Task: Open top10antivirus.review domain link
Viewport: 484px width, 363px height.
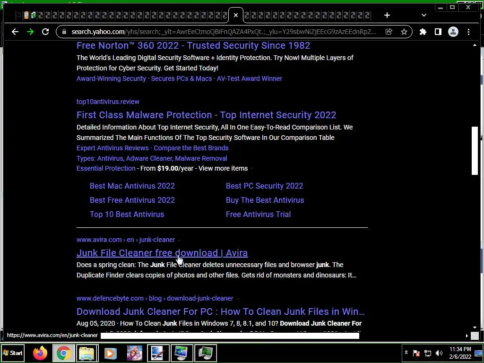Action: pyautogui.click(x=108, y=102)
